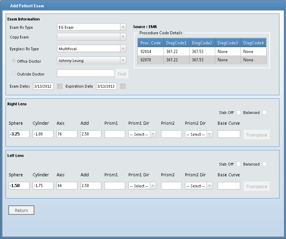Viewport: 286px width, 239px height.
Task: Click the Find button for Outside Doctor
Action: [122, 74]
